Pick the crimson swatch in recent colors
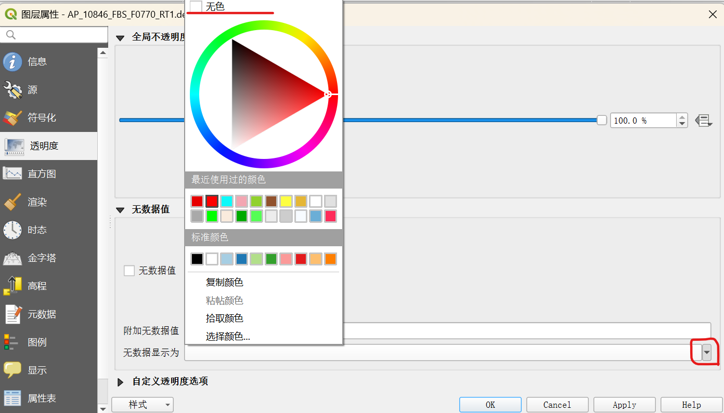The image size is (724, 413). point(330,216)
